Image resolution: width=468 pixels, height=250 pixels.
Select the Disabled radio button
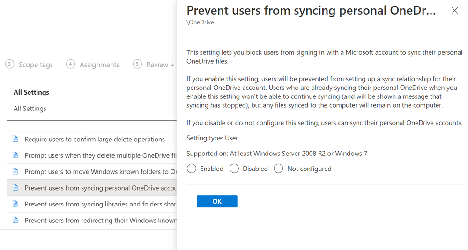tap(234, 169)
